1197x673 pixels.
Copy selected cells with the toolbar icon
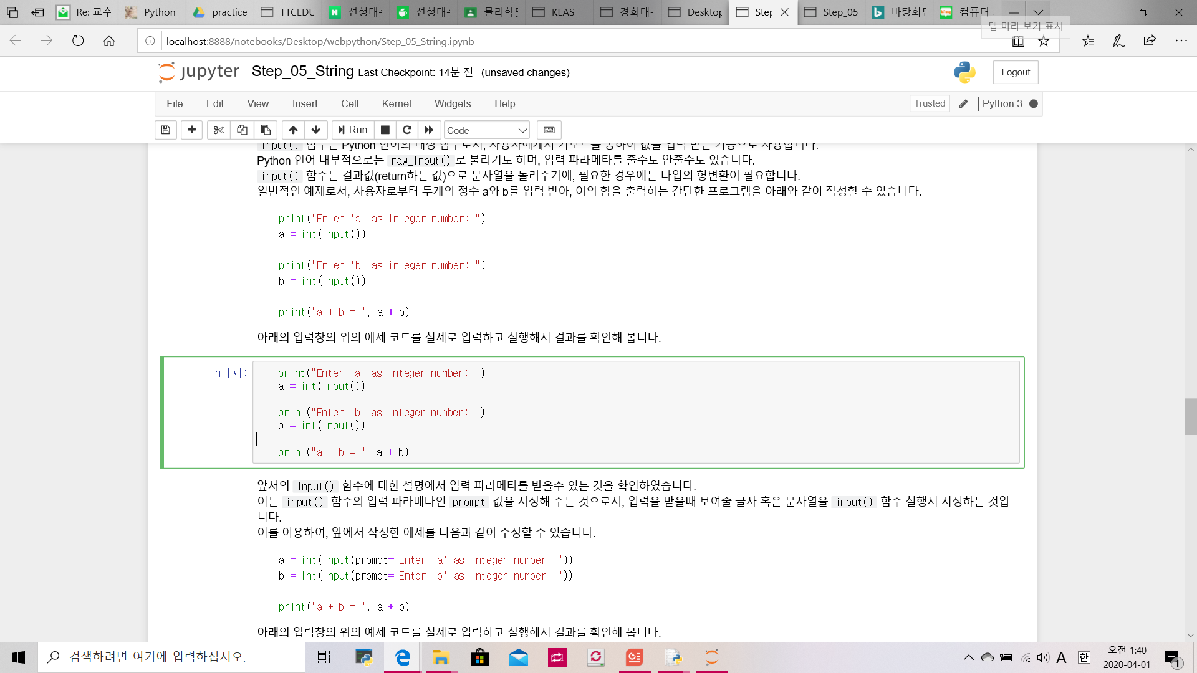pos(242,130)
